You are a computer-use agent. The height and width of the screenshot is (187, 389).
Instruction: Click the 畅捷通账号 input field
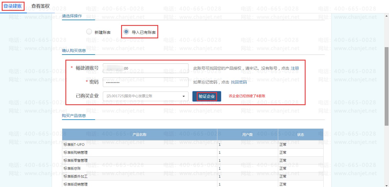pos(146,68)
